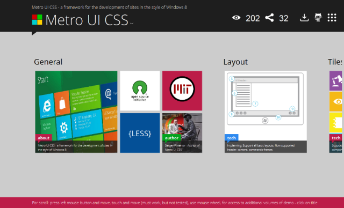Click the General section heading
Viewport: 344px width, 208px height.
pos(48,62)
